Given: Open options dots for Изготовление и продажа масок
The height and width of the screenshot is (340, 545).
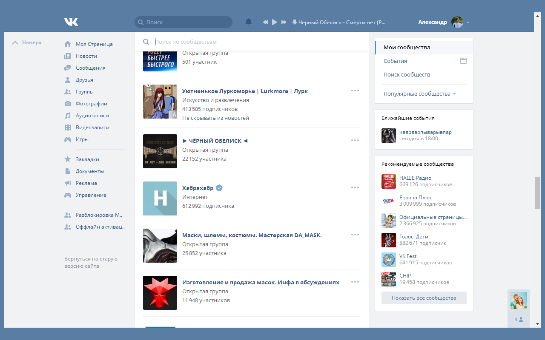Looking at the screenshot, I should 355,282.
